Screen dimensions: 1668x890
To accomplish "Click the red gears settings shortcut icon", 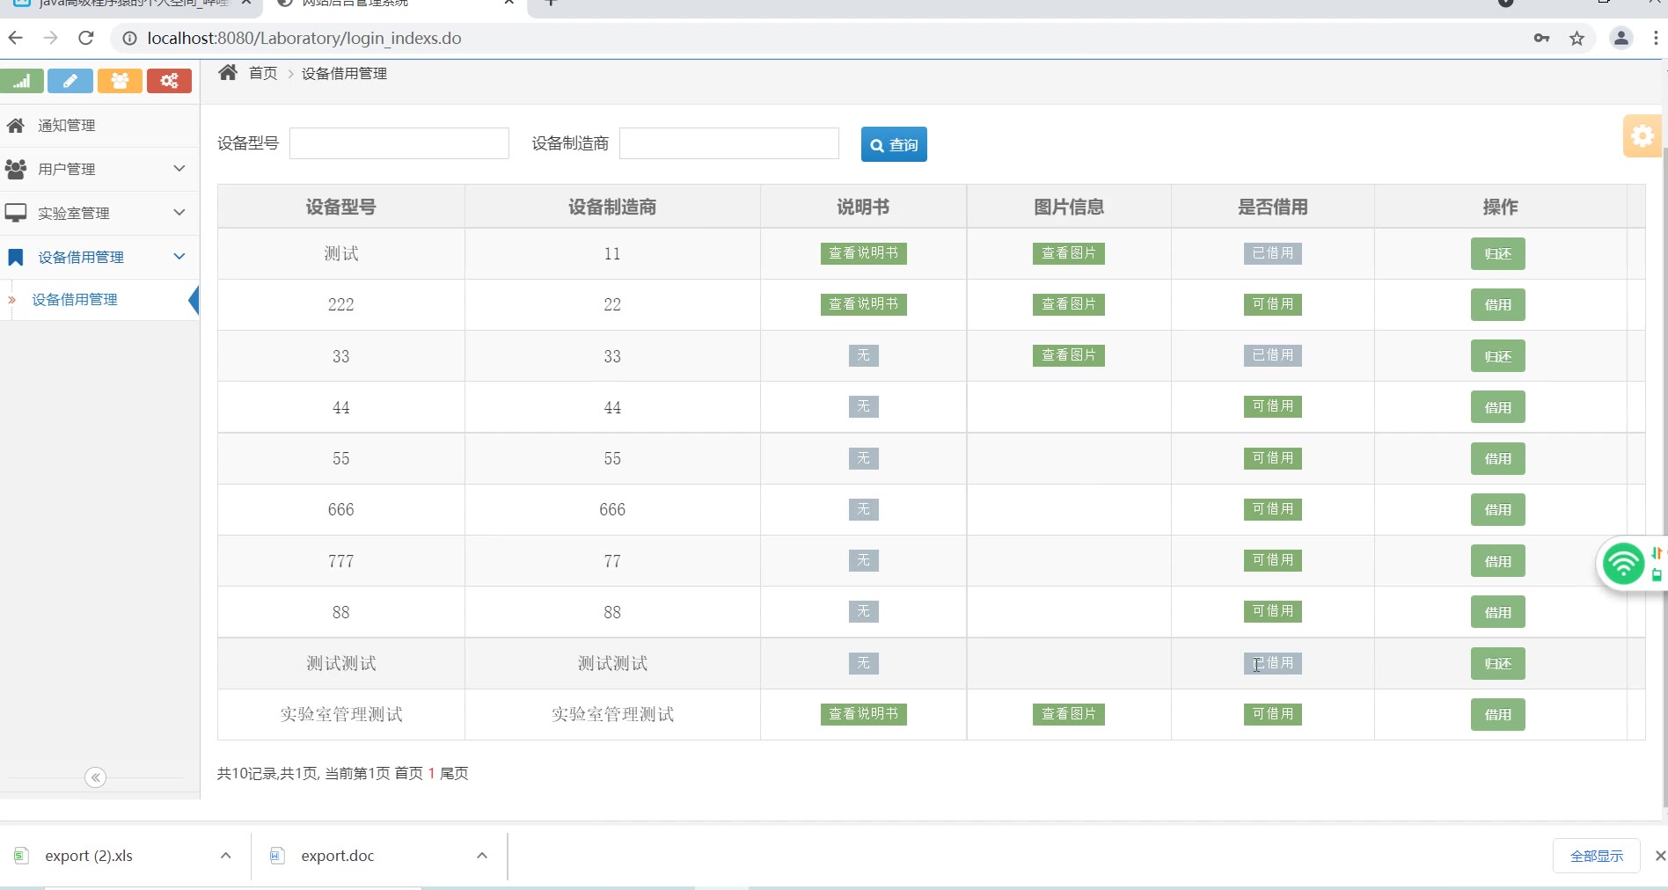I will (x=169, y=81).
